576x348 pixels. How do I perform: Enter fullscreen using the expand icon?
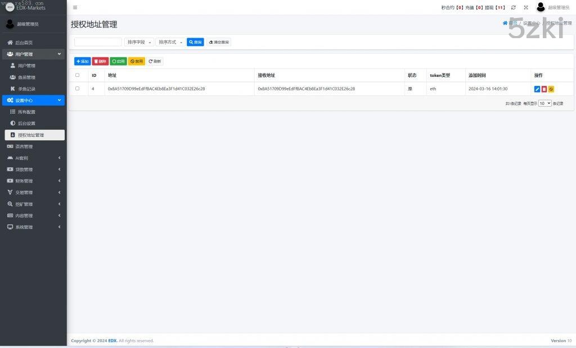coord(526,7)
